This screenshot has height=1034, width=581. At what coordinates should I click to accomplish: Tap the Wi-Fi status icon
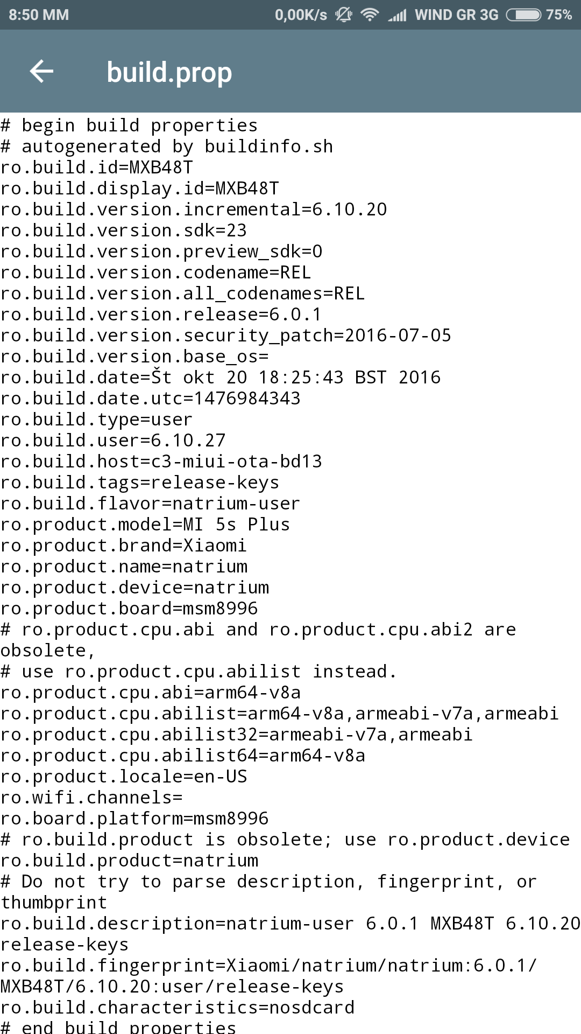370,15
